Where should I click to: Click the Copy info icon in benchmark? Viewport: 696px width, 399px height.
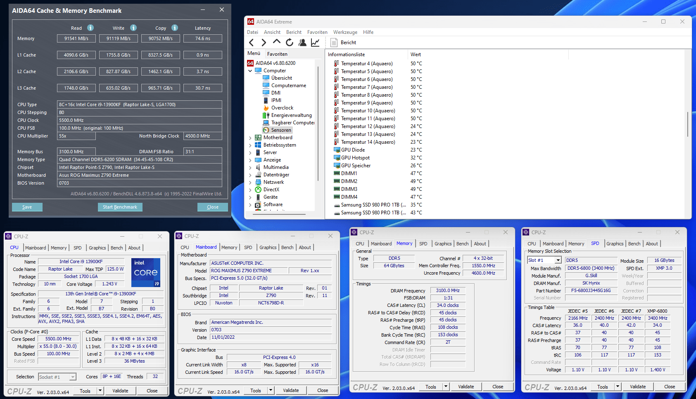coord(175,28)
